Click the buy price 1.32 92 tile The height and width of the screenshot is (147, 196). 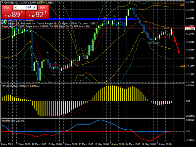(x=37, y=14)
